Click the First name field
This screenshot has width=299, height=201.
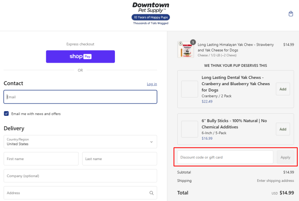(41, 158)
